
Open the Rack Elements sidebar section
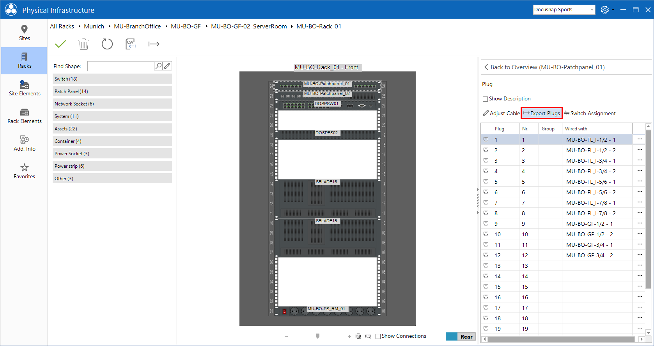tap(25, 116)
